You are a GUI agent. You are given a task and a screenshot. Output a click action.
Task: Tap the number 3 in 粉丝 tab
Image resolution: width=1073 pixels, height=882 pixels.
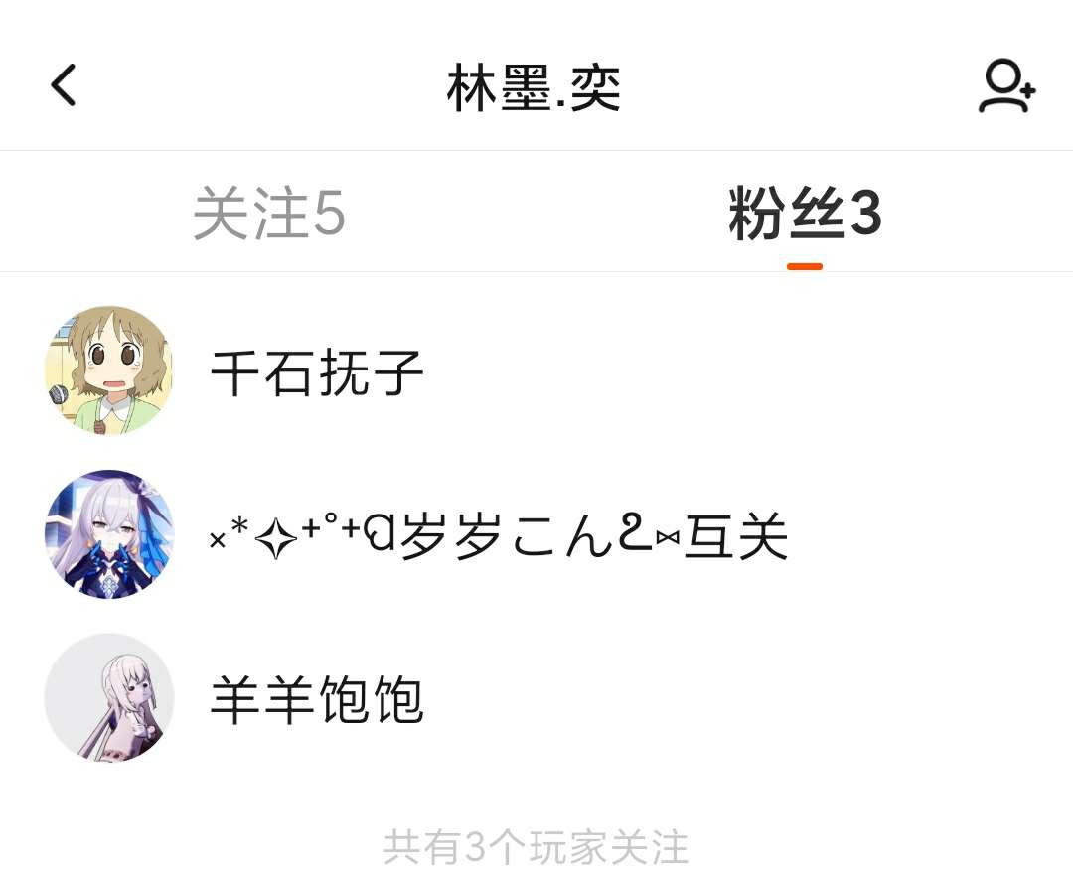pos(865,214)
